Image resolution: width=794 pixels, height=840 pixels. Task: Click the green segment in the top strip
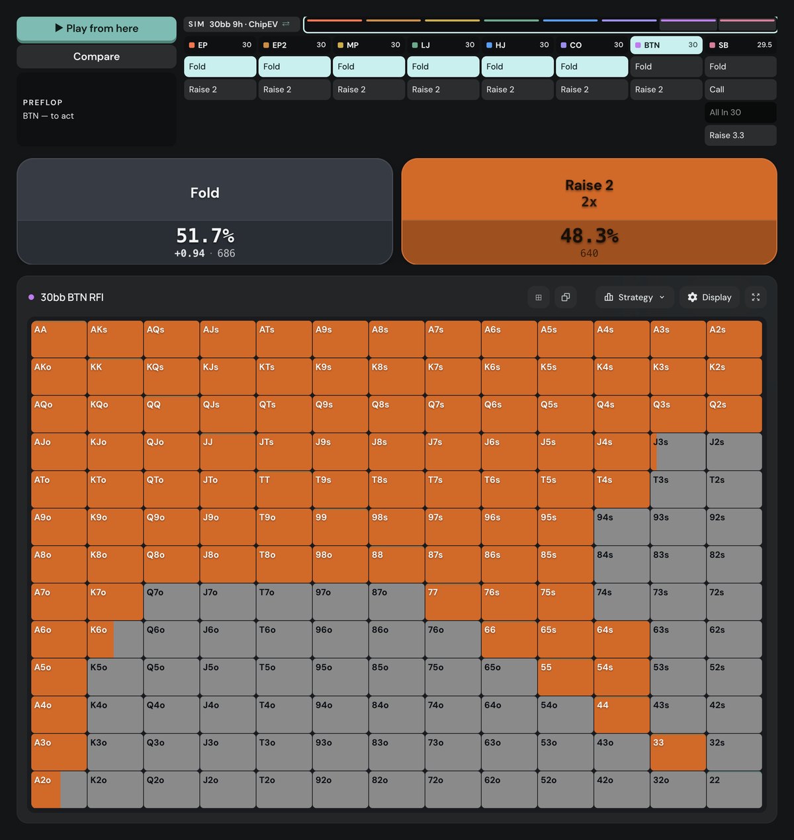(511, 21)
